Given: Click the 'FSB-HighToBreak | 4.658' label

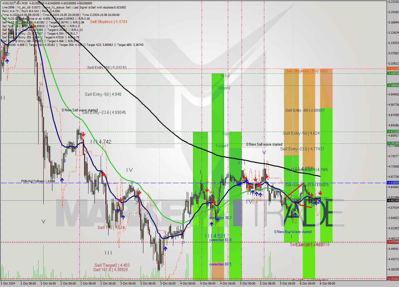Looking at the screenshot, I should point(38,181).
